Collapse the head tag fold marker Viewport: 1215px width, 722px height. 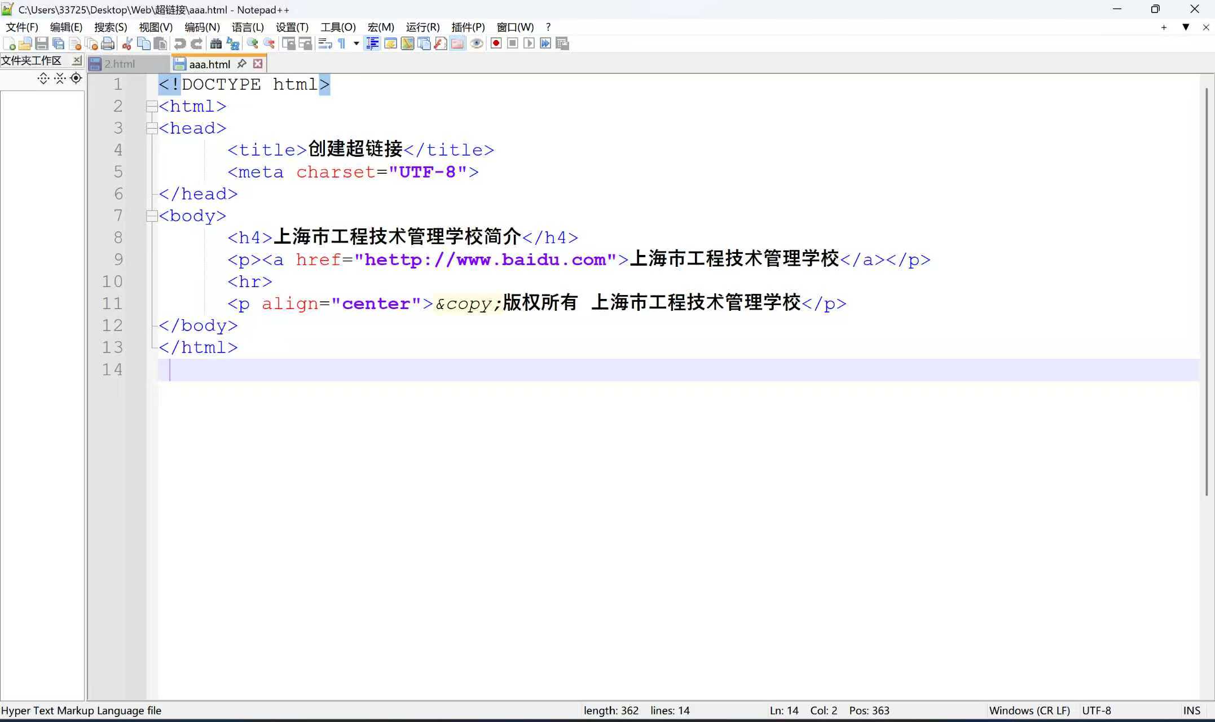pyautogui.click(x=151, y=128)
